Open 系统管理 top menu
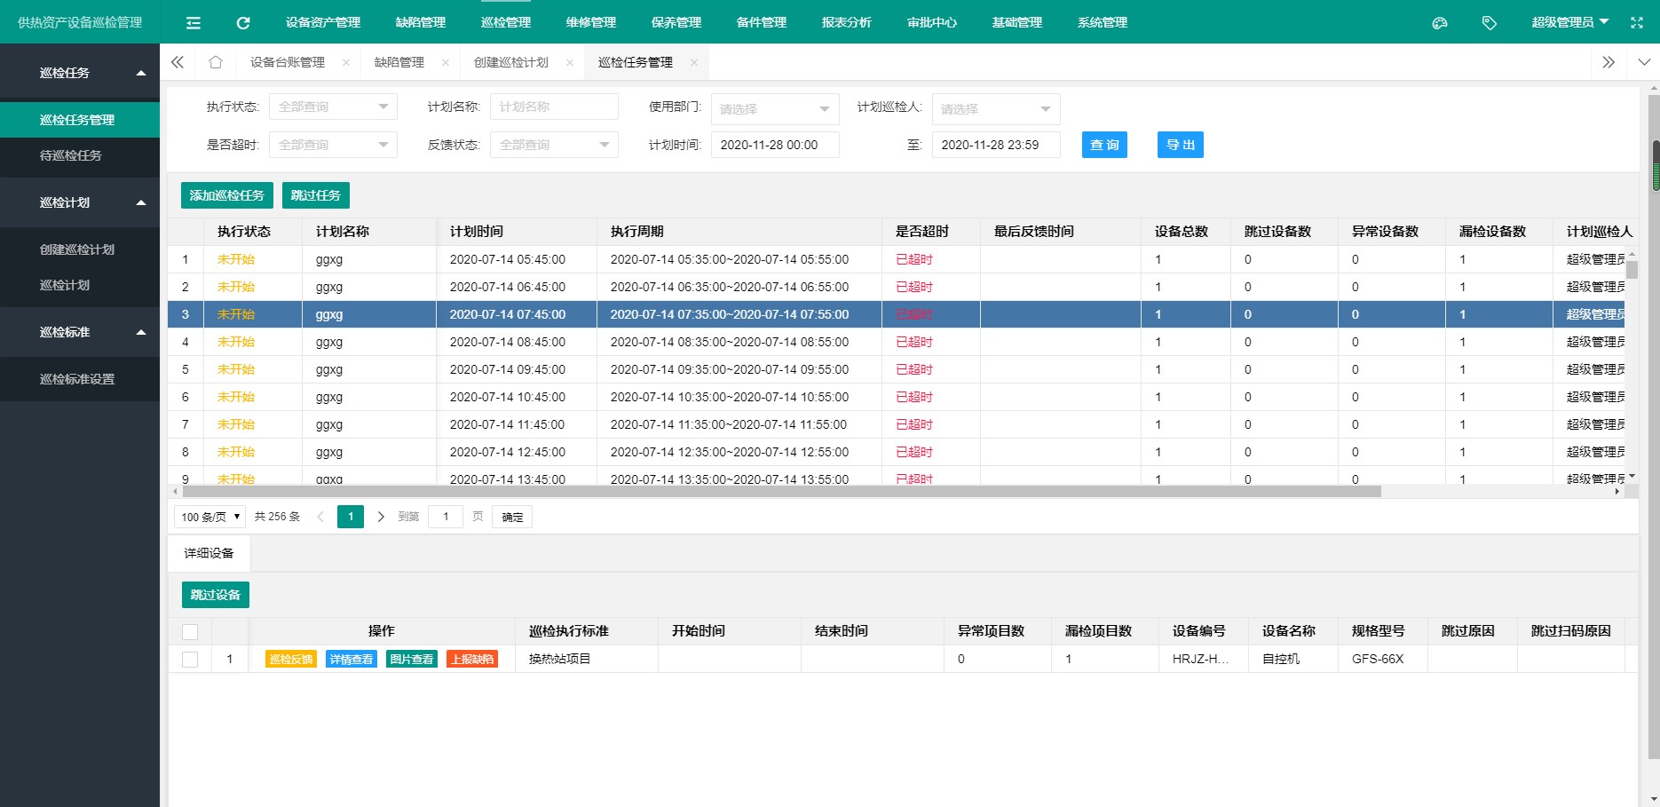Image resolution: width=1660 pixels, height=807 pixels. [1103, 22]
